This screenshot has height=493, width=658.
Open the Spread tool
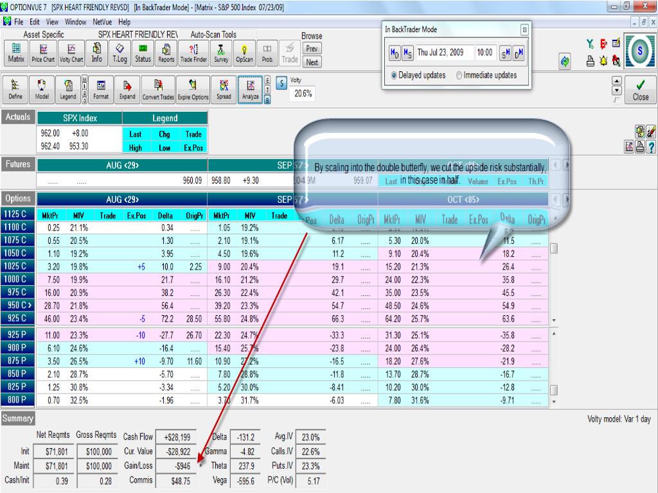224,89
